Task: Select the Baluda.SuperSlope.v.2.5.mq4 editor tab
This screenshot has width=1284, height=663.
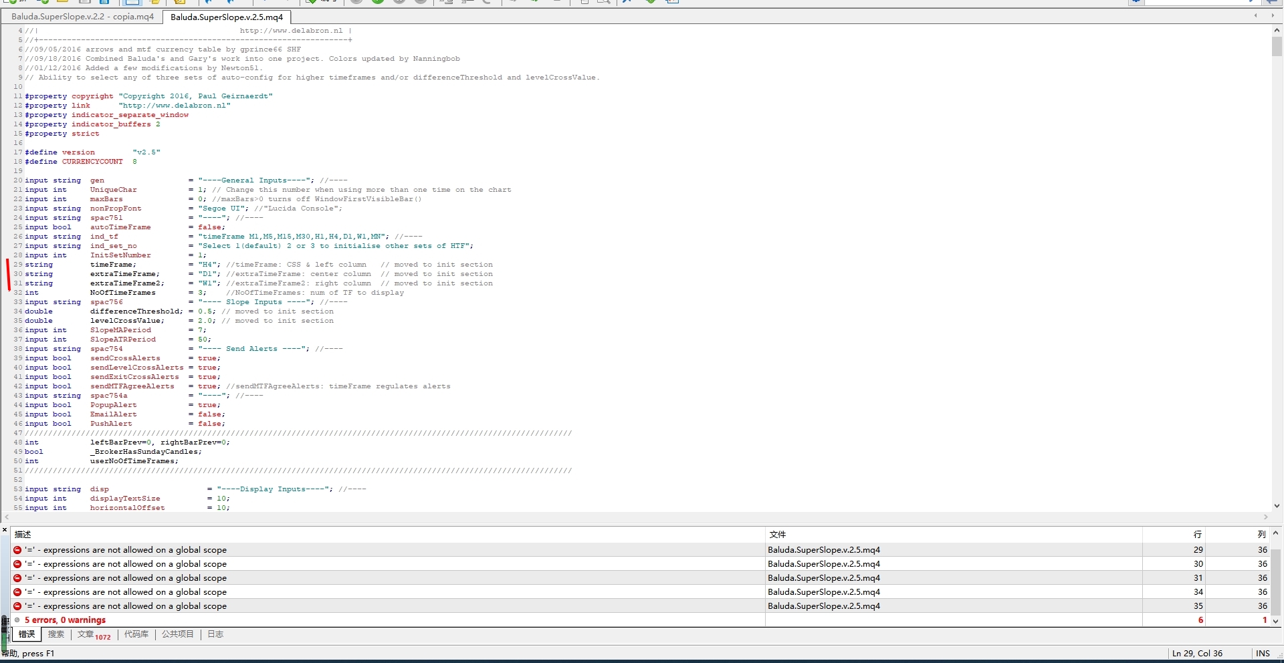Action: tap(227, 17)
